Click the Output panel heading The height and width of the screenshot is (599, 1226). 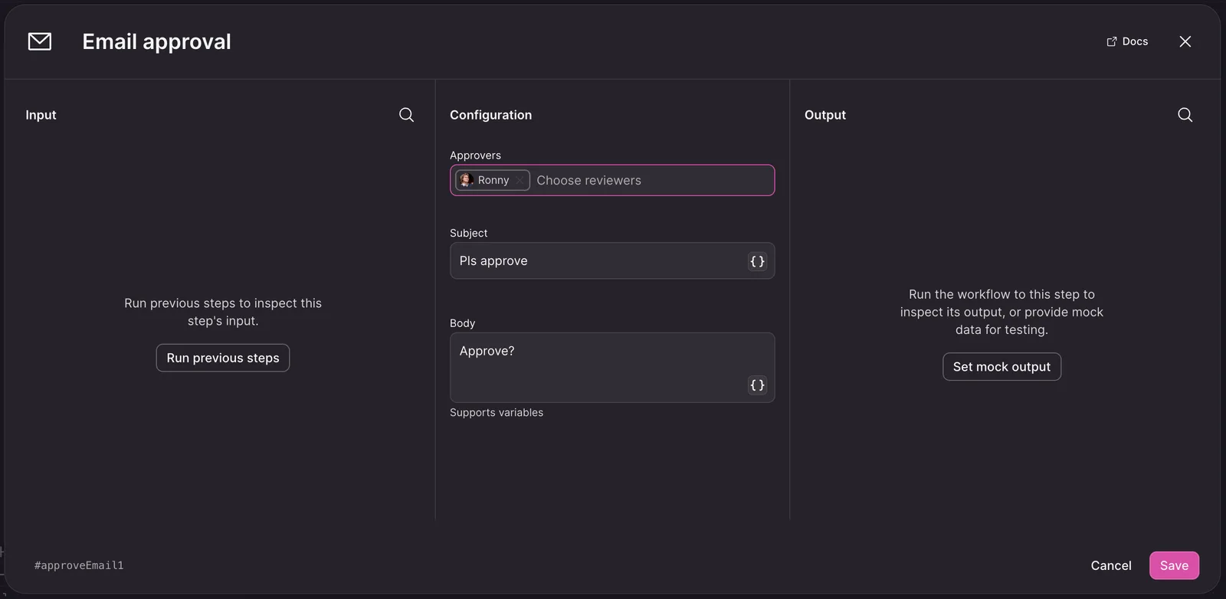[x=825, y=115]
